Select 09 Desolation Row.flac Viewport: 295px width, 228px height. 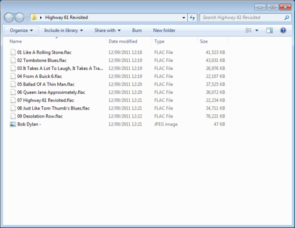(40, 116)
